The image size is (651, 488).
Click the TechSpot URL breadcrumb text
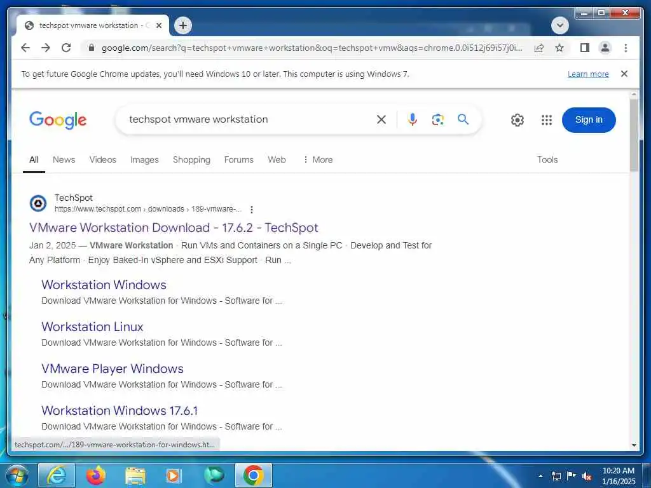coord(147,208)
